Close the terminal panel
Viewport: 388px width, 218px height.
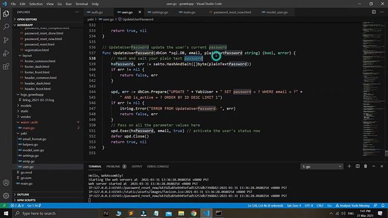click(x=382, y=167)
